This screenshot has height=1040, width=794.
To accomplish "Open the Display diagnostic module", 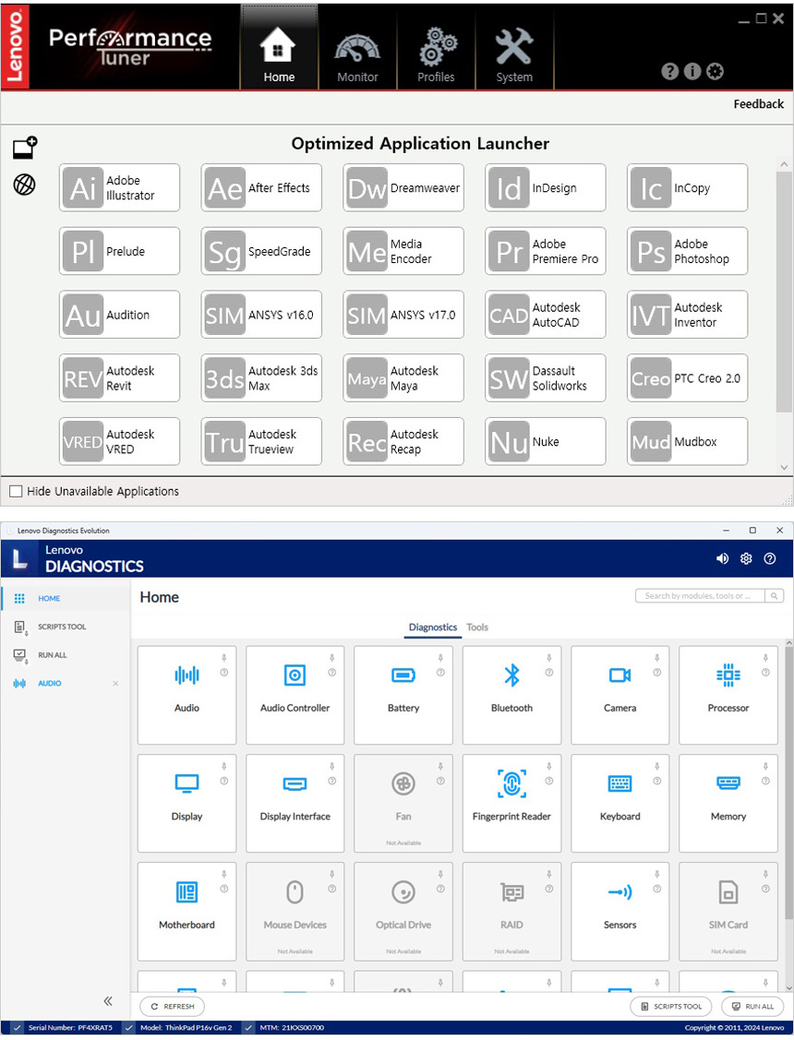I will [186, 803].
